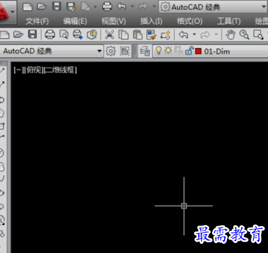Activate Zoom Window tool

coord(258,35)
